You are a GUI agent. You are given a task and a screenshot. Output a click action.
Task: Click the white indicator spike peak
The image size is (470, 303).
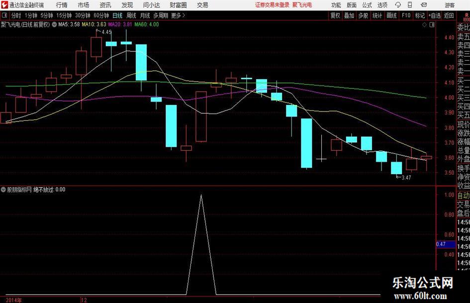(201, 196)
